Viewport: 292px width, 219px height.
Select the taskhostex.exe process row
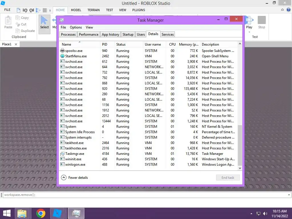coord(148,148)
